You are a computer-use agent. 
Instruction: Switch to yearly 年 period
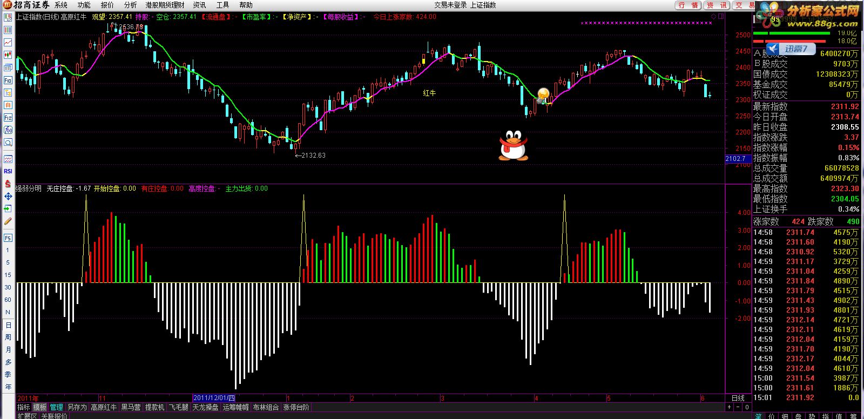[8, 387]
